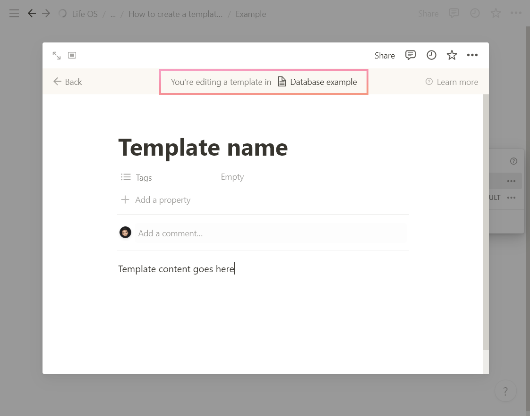Open the three-dot menu in modal header
Screen dimensions: 530x416
(x=472, y=55)
